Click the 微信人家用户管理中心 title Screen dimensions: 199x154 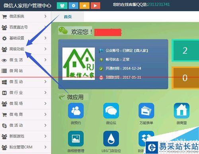click(x=27, y=6)
